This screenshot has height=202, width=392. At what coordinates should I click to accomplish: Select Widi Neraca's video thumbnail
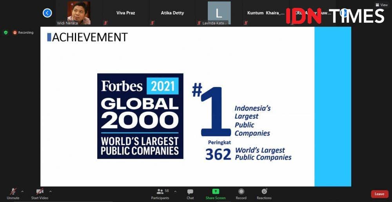pos(79,13)
